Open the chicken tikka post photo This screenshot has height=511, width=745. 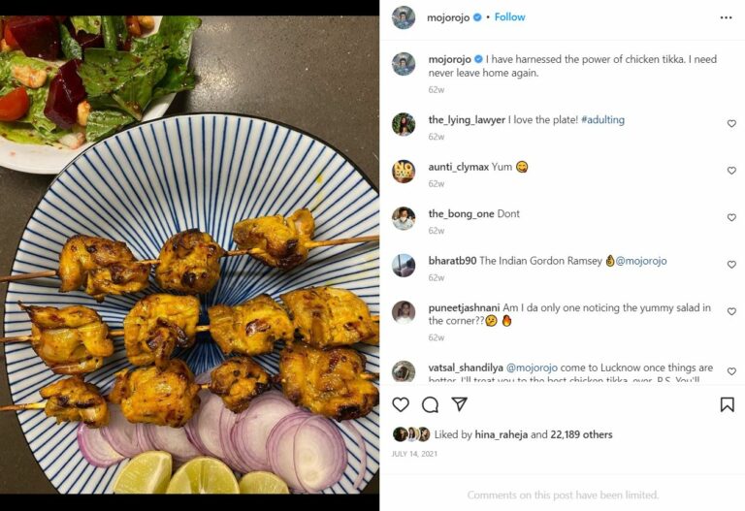point(189,255)
